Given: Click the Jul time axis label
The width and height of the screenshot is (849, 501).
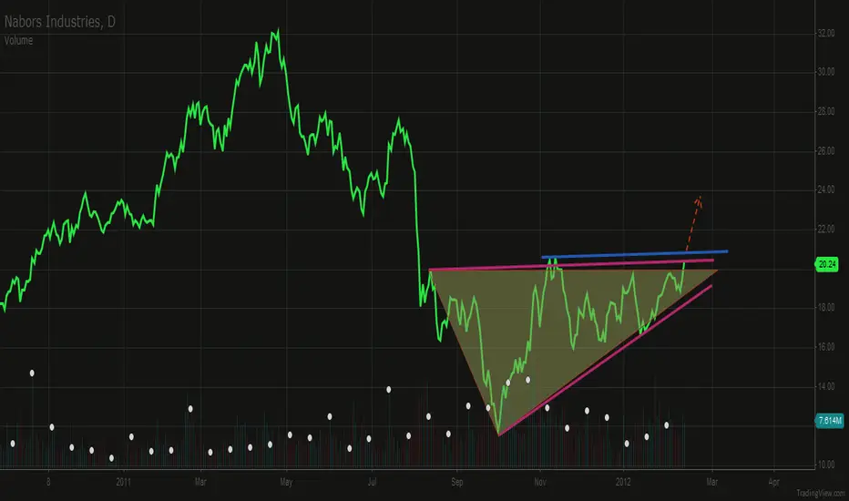Looking at the screenshot, I should pyautogui.click(x=372, y=482).
